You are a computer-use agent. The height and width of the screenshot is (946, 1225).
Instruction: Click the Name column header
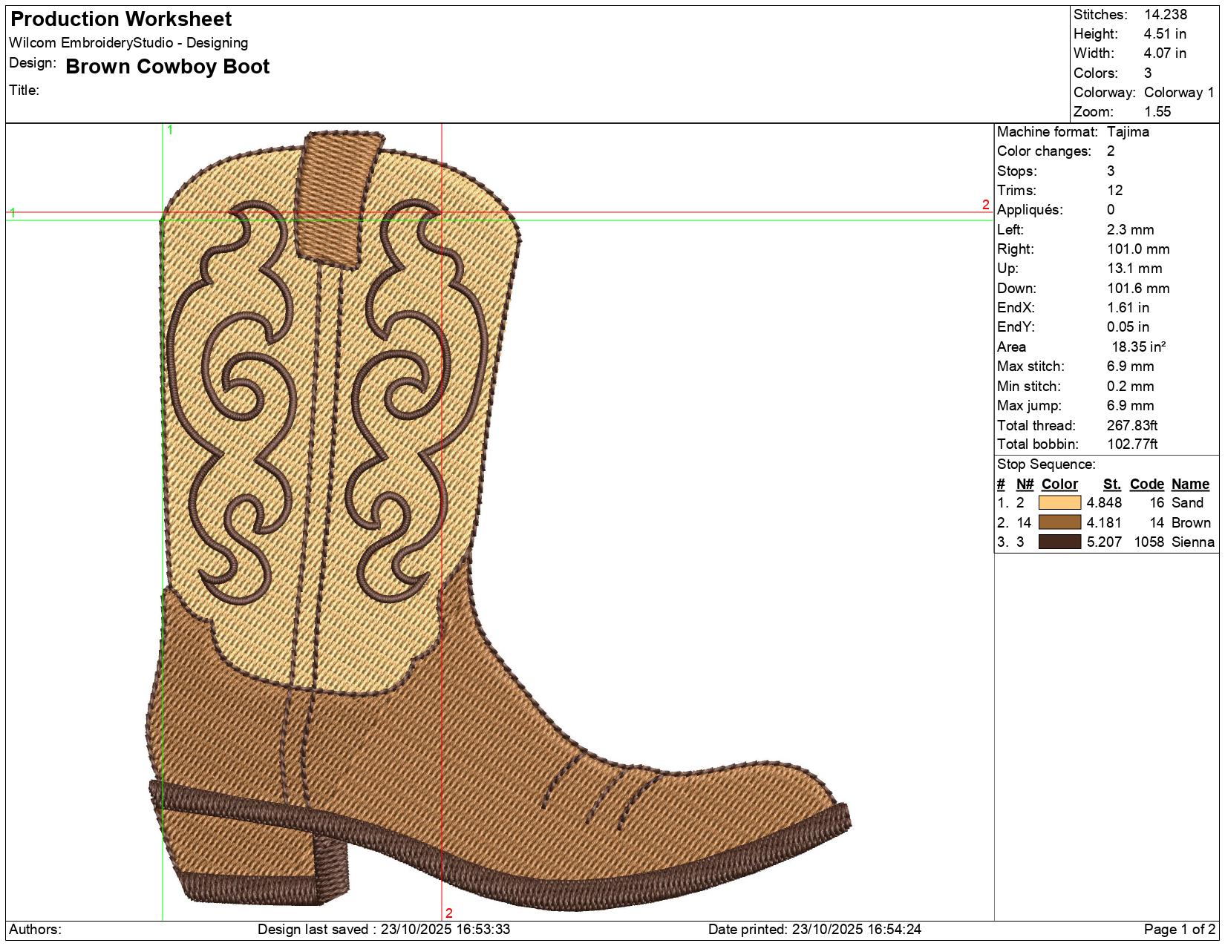(x=1190, y=484)
